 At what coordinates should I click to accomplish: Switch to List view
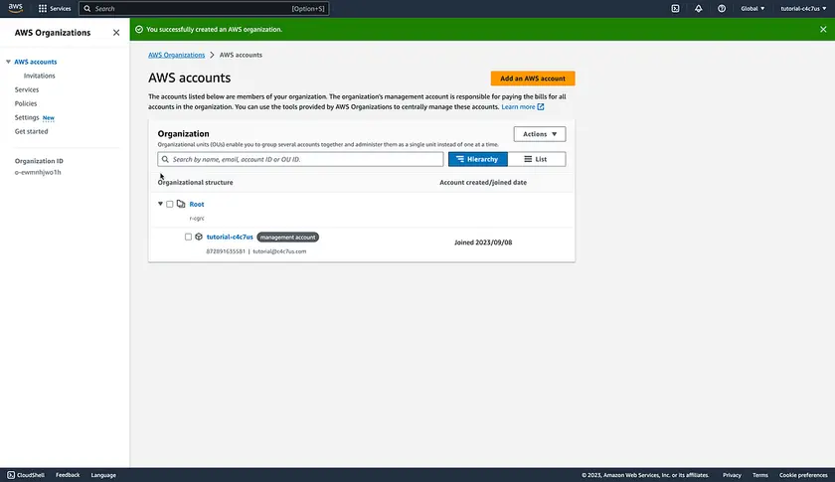point(536,159)
